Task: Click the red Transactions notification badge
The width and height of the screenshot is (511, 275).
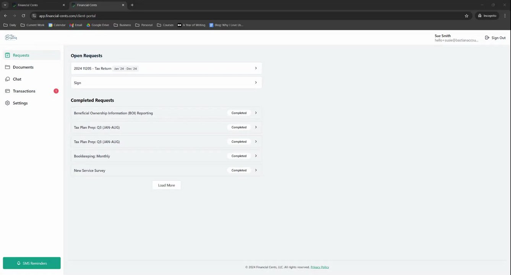Action: point(56,91)
